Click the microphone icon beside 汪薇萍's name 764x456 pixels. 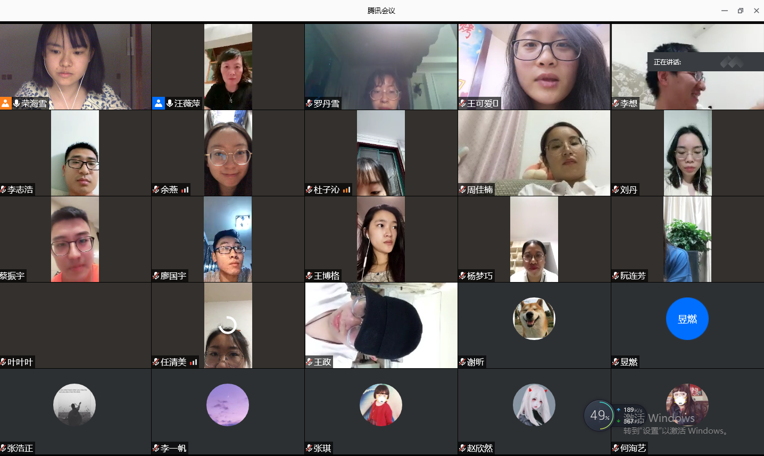[x=170, y=103]
